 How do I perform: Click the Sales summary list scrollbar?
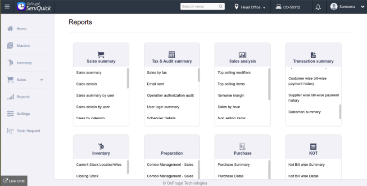[x=128, y=78]
